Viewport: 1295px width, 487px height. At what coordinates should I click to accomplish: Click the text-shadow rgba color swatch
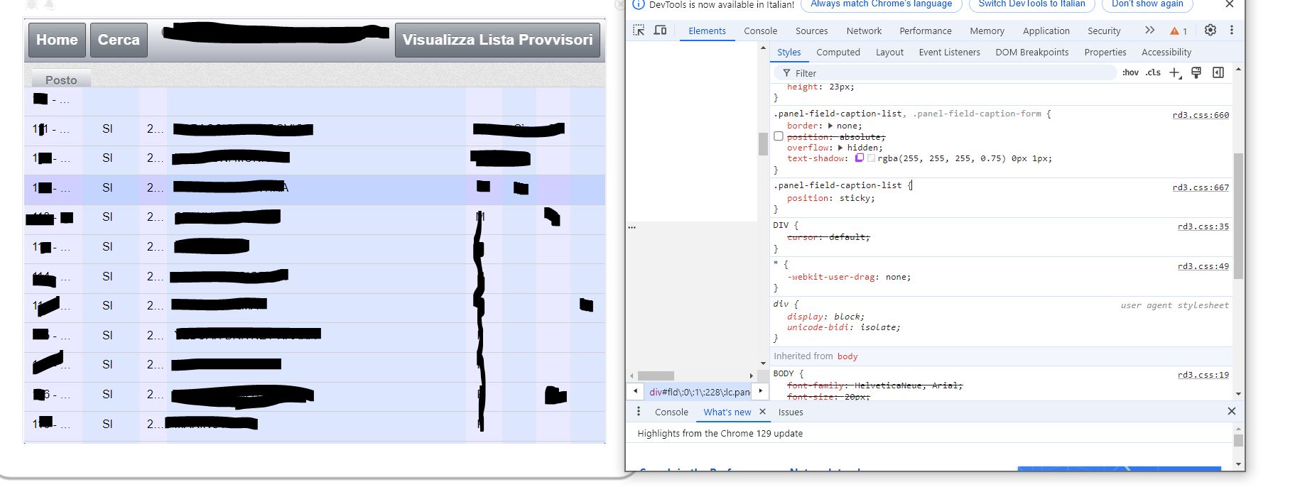[871, 158]
